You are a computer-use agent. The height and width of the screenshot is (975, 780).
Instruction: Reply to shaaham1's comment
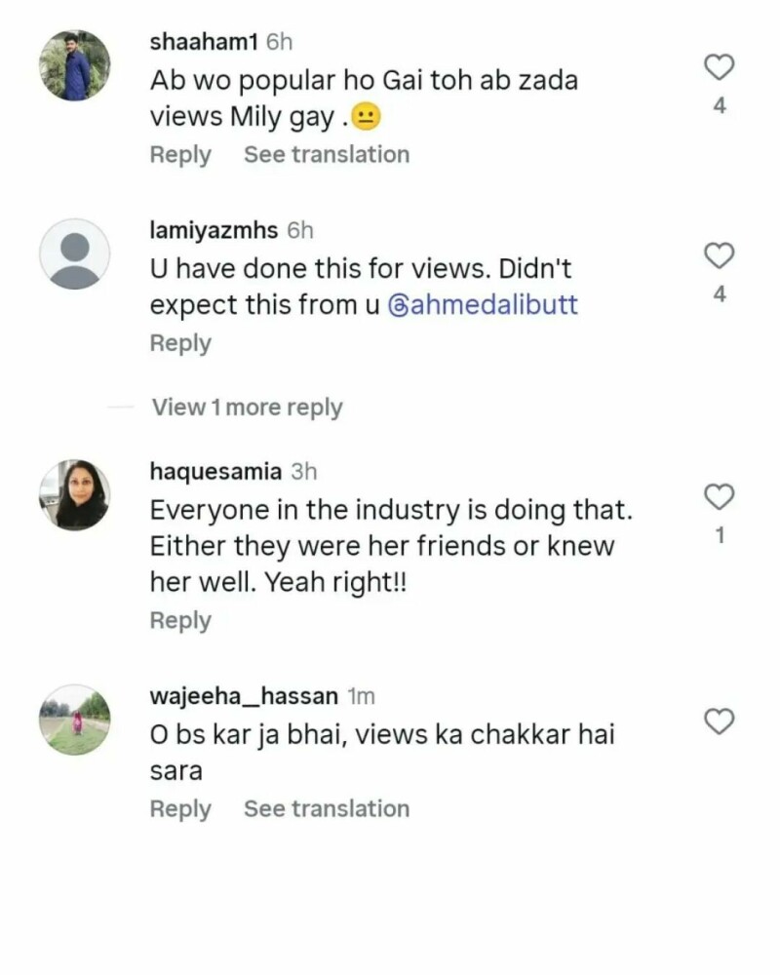tap(180, 155)
